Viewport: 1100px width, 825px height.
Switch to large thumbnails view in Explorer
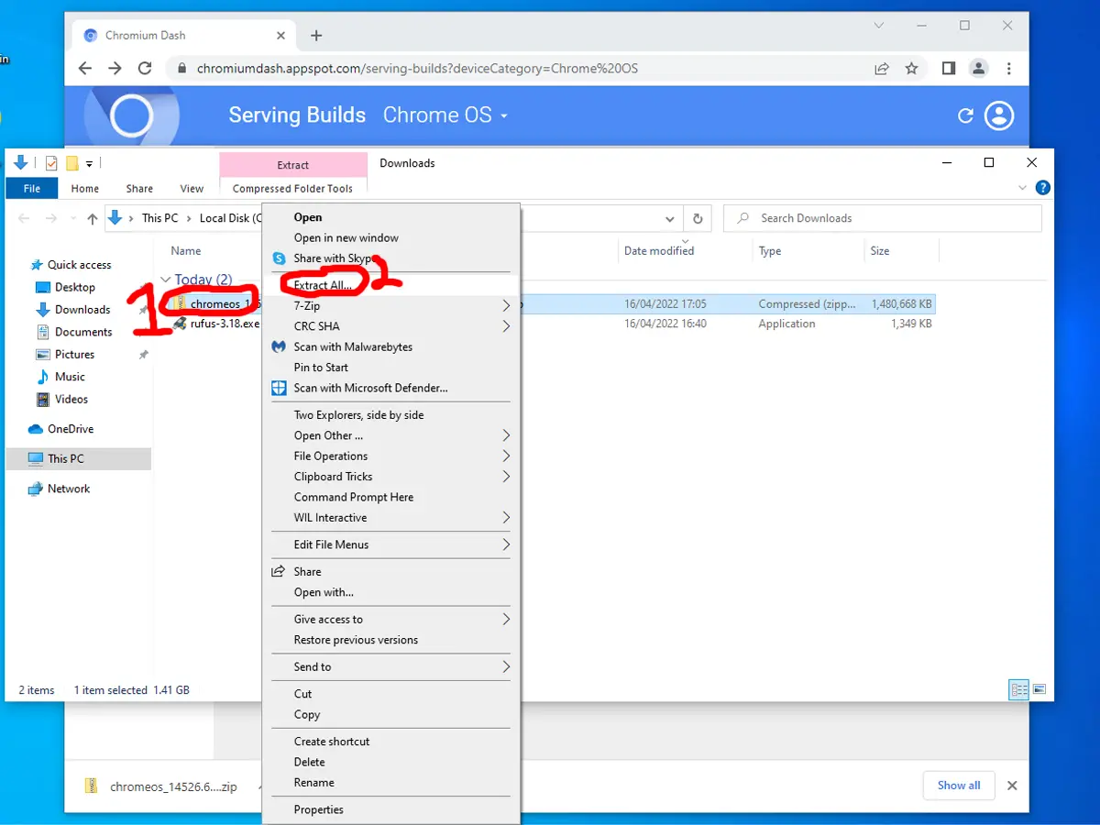[1039, 689]
